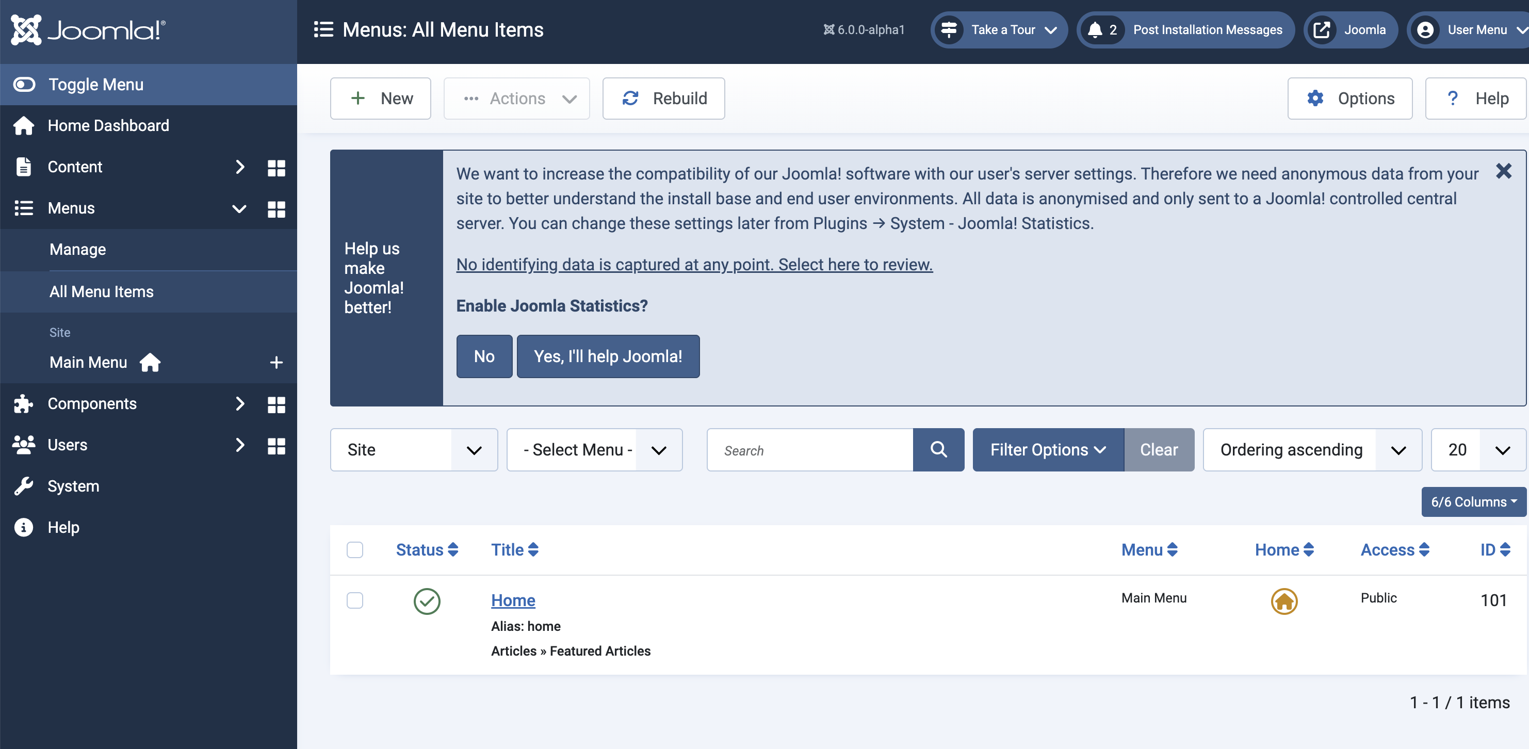Click the puzzle piece Components icon
This screenshot has height=749, width=1529.
coord(24,403)
